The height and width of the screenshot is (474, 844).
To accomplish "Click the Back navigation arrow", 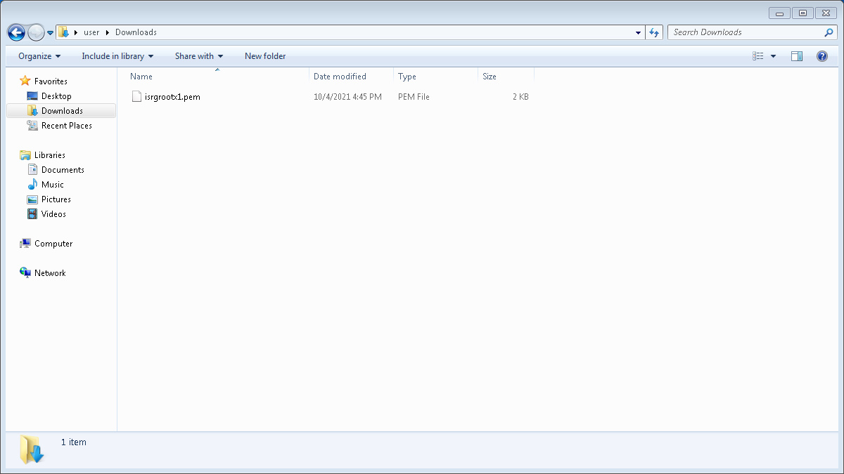I will (16, 32).
